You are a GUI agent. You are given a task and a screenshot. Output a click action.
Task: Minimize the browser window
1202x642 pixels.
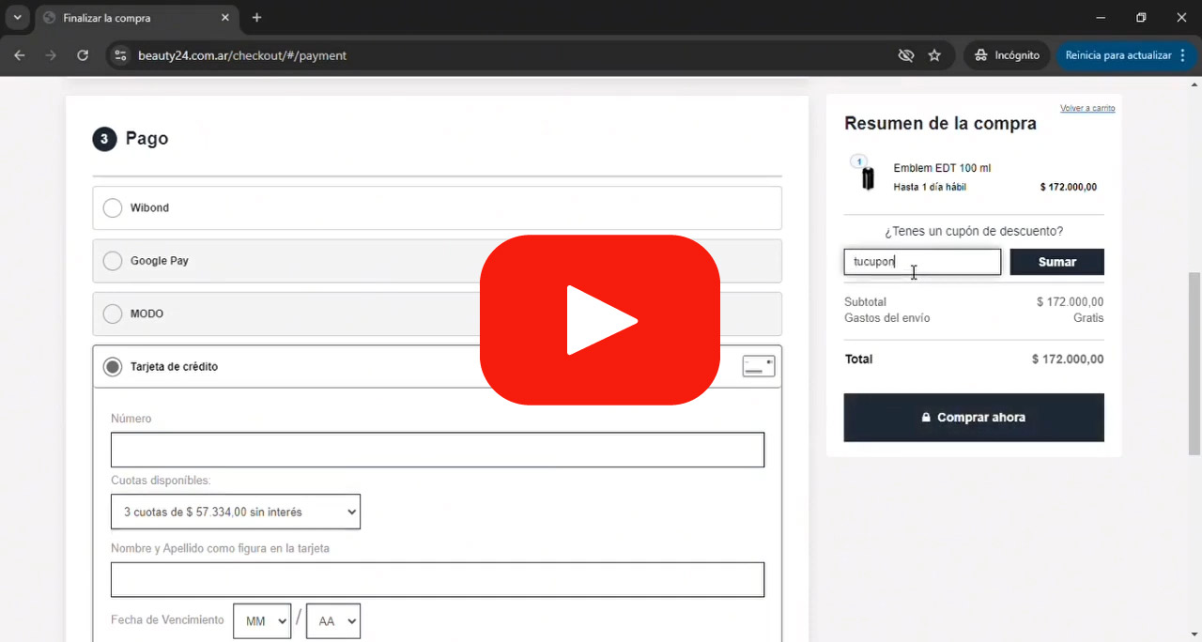click(x=1101, y=18)
